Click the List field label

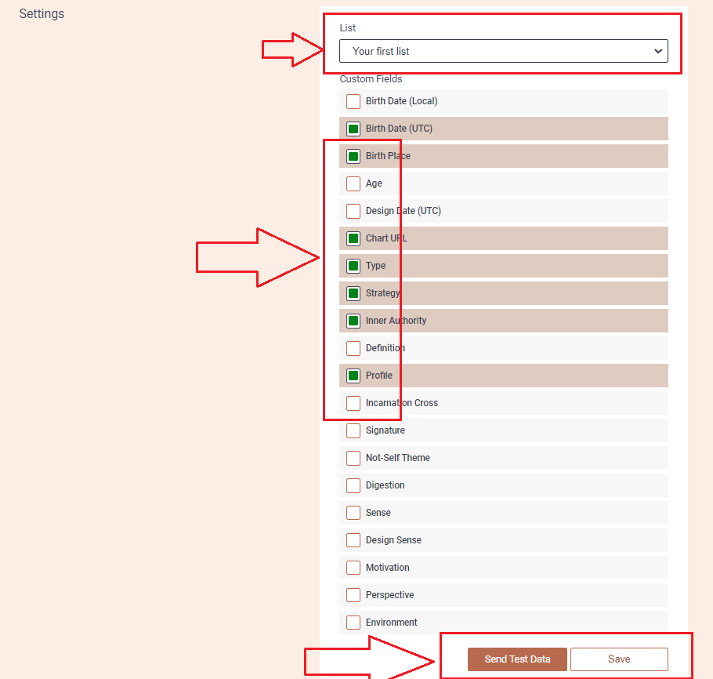coord(347,27)
